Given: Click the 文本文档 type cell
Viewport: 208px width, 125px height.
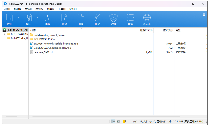Looking at the screenshot, I should [x=180, y=52].
